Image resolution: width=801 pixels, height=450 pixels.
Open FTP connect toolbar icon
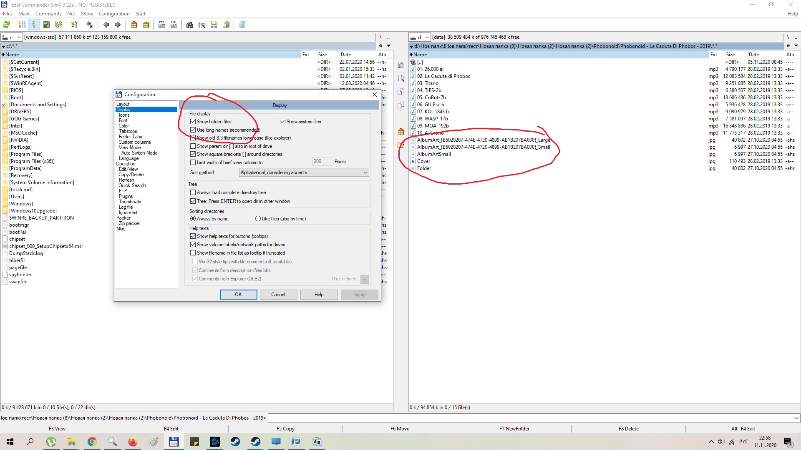click(x=162, y=25)
